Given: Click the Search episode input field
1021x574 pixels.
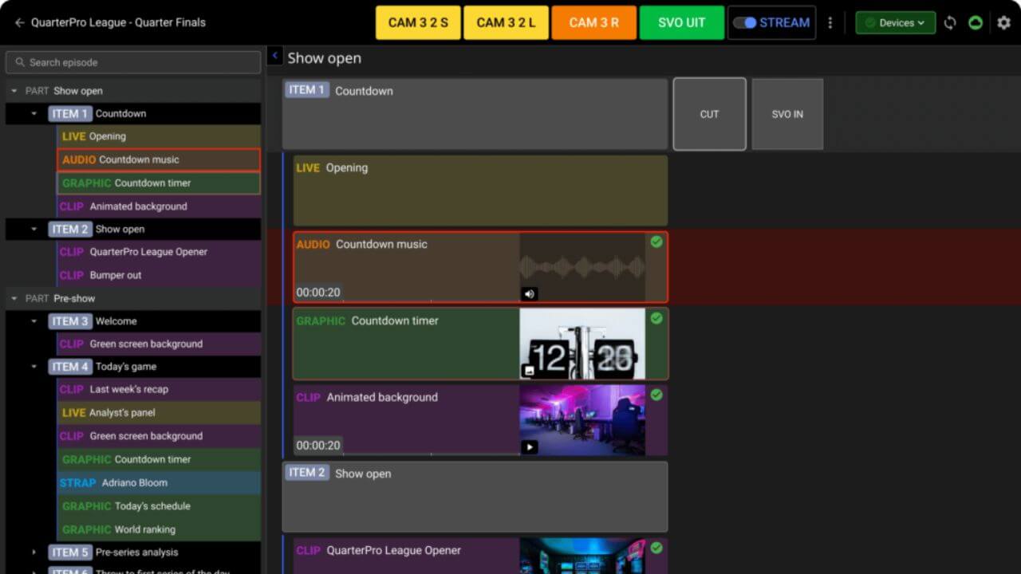Looking at the screenshot, I should coord(133,62).
